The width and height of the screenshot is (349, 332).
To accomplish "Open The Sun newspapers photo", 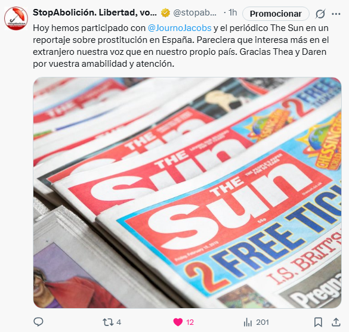I will coord(187,193).
